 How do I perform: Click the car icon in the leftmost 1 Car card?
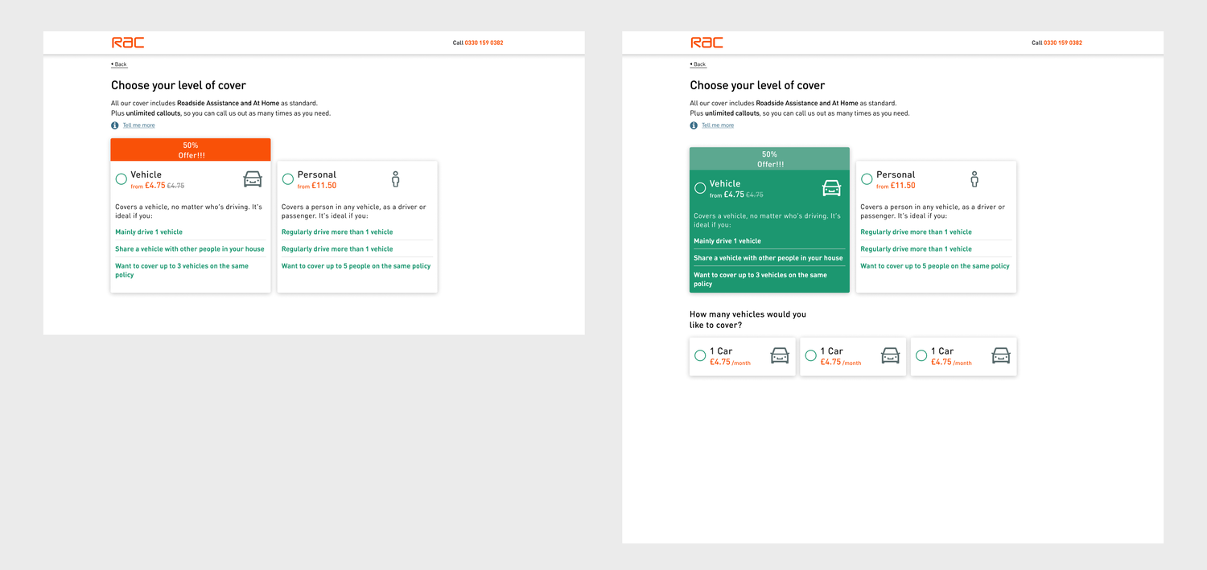(x=780, y=355)
